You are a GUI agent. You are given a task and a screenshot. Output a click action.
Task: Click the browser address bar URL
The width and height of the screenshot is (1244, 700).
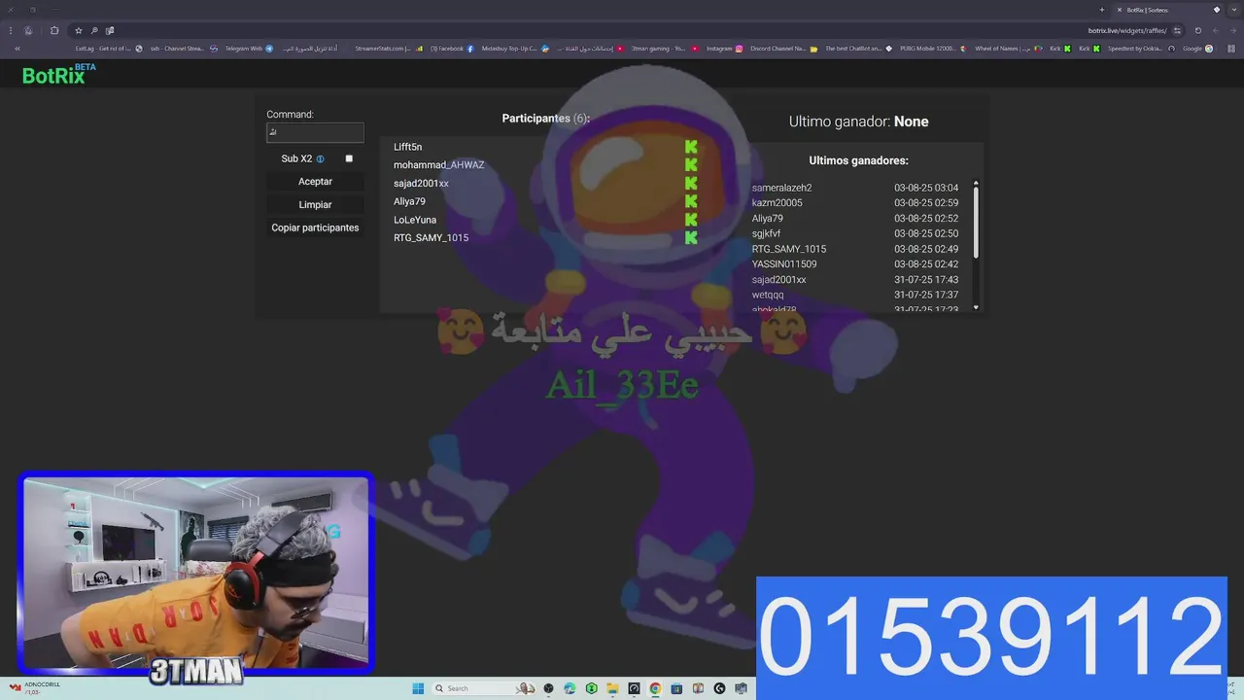[1127, 30]
